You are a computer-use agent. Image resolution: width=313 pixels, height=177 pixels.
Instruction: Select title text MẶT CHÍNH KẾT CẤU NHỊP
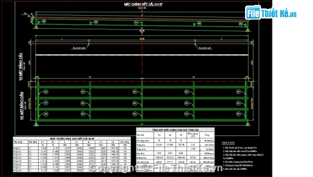point(143,4)
